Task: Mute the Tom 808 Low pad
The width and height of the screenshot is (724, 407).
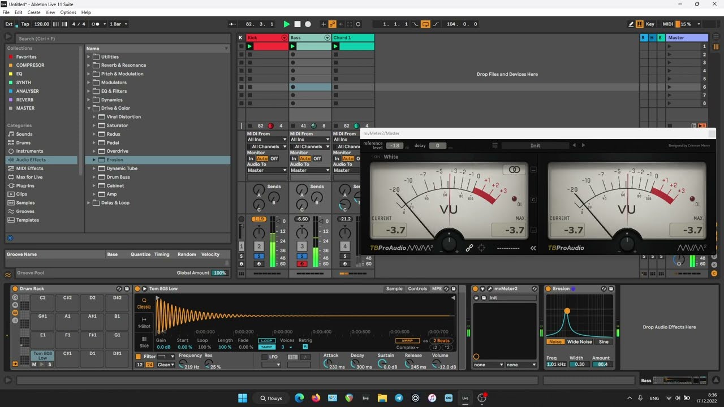Action: [34, 365]
